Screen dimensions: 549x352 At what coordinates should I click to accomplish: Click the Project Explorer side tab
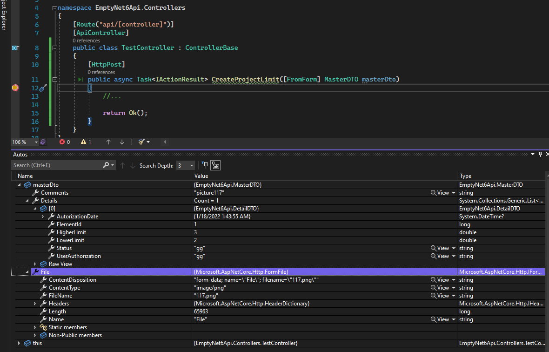pyautogui.click(x=4, y=15)
